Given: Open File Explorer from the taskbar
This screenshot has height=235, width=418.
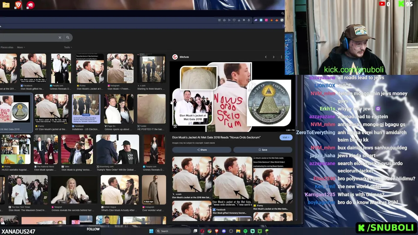Looking at the screenshot, I should coord(238,231).
